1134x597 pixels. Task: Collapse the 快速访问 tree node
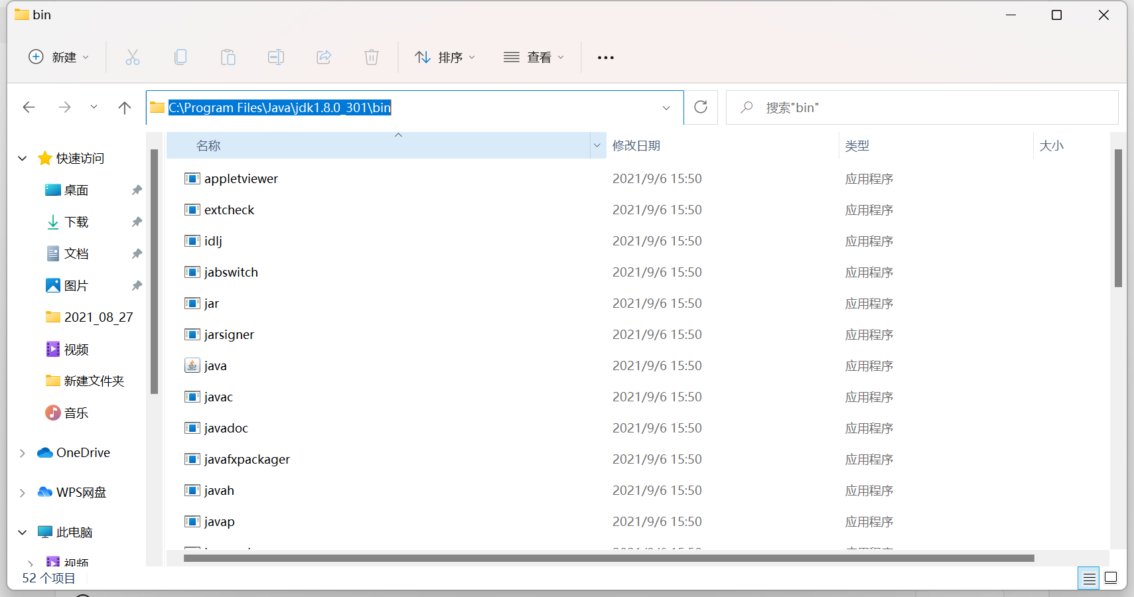[x=23, y=159]
